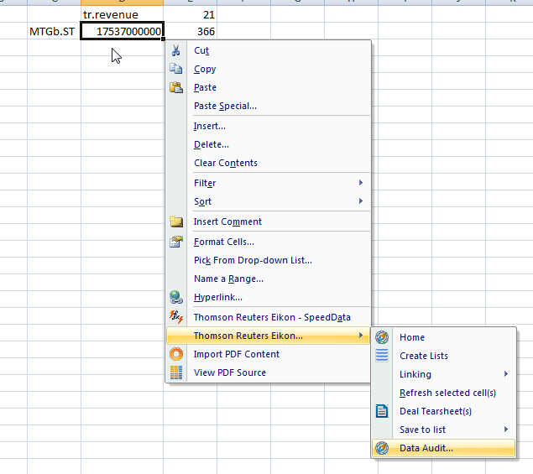
Task: Click the Format Cells icon
Action: 176,242
